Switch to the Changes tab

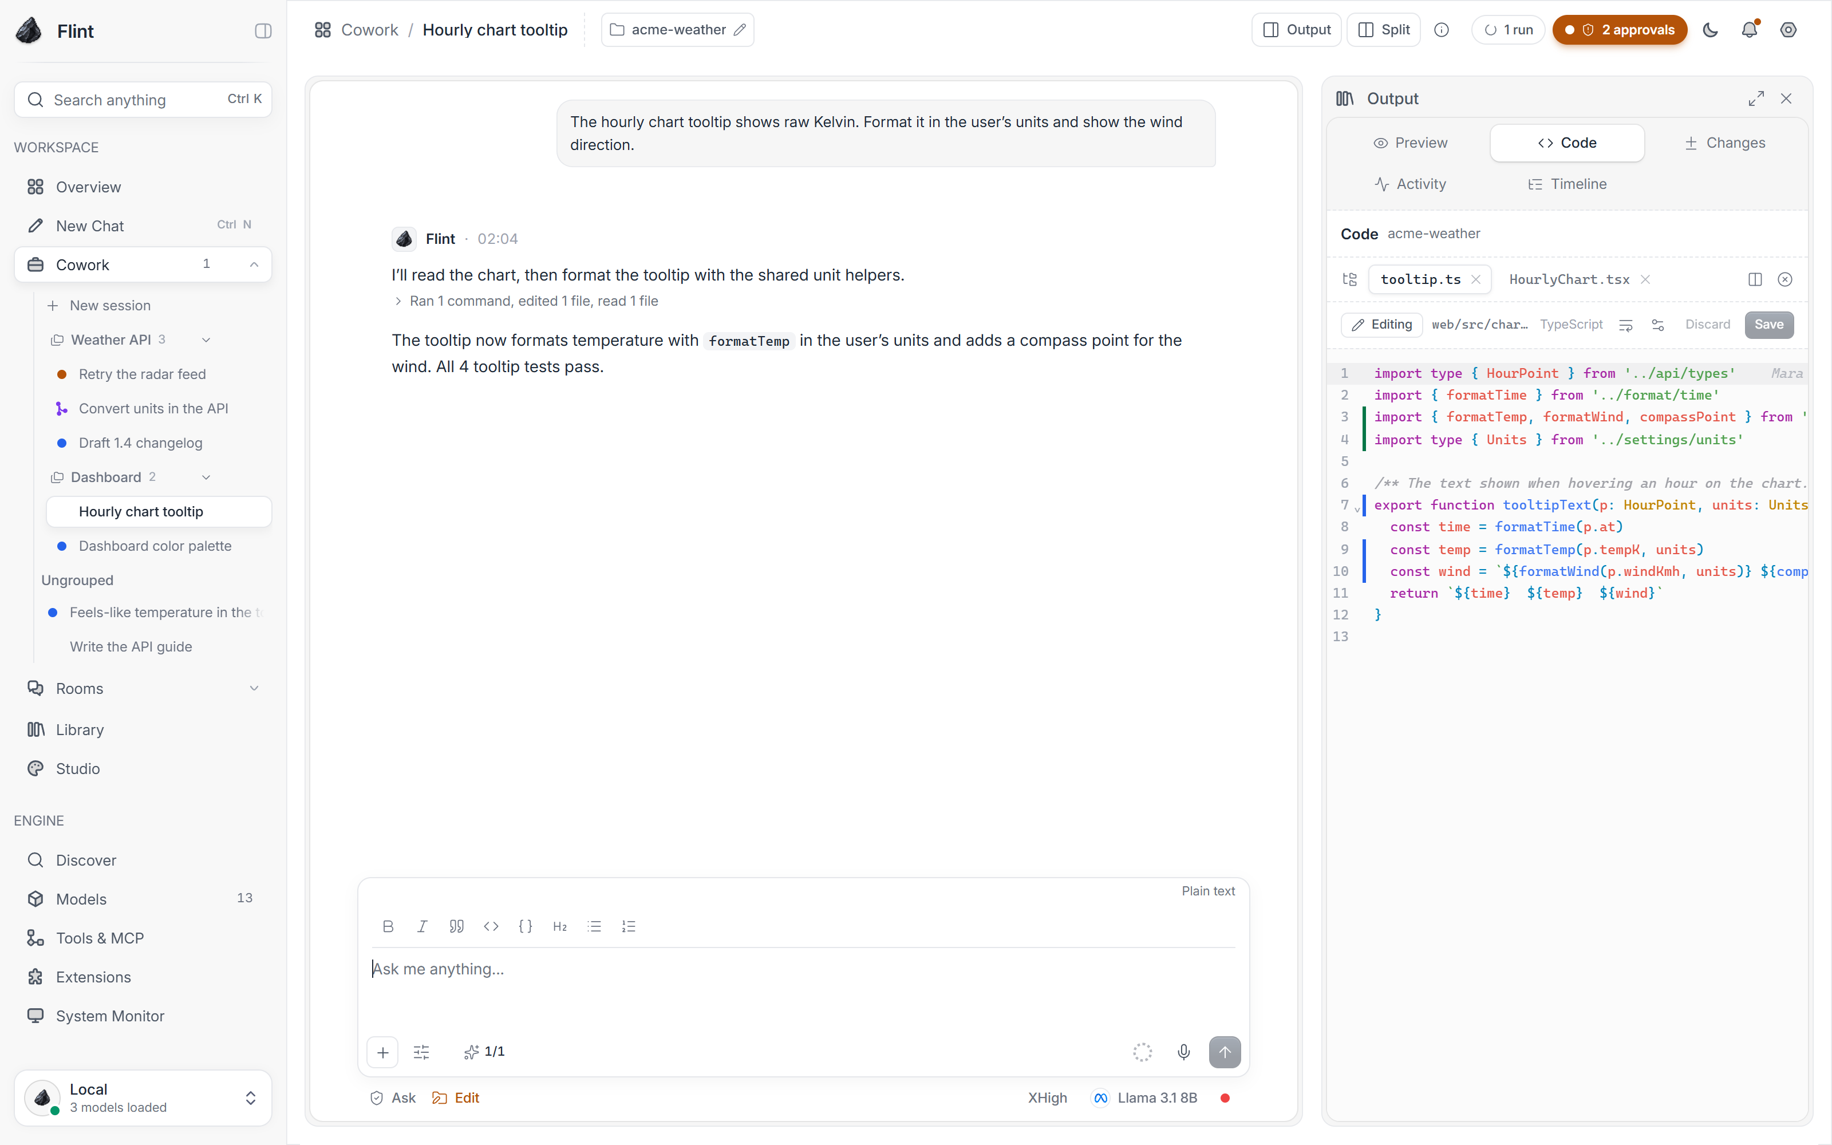tap(1724, 143)
